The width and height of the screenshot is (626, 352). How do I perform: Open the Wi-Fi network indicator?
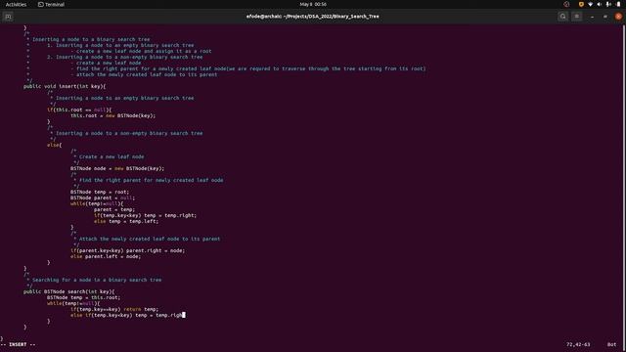[591, 4]
